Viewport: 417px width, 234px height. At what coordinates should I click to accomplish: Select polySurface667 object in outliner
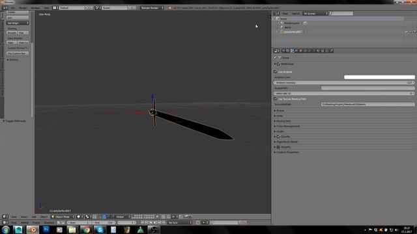[x=293, y=32]
